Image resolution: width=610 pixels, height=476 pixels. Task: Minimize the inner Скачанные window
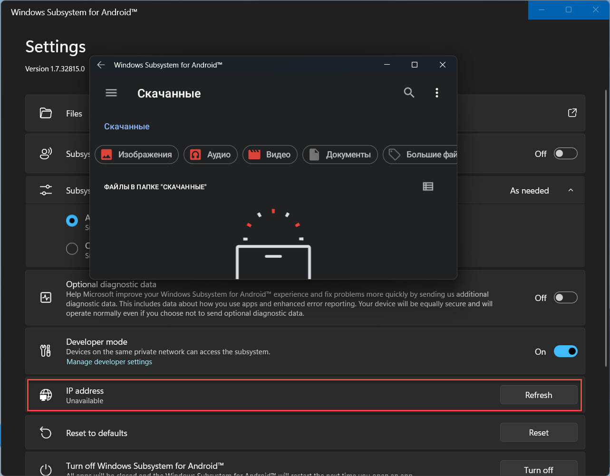tap(387, 65)
